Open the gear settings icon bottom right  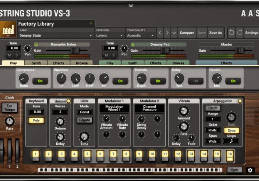pos(250,170)
